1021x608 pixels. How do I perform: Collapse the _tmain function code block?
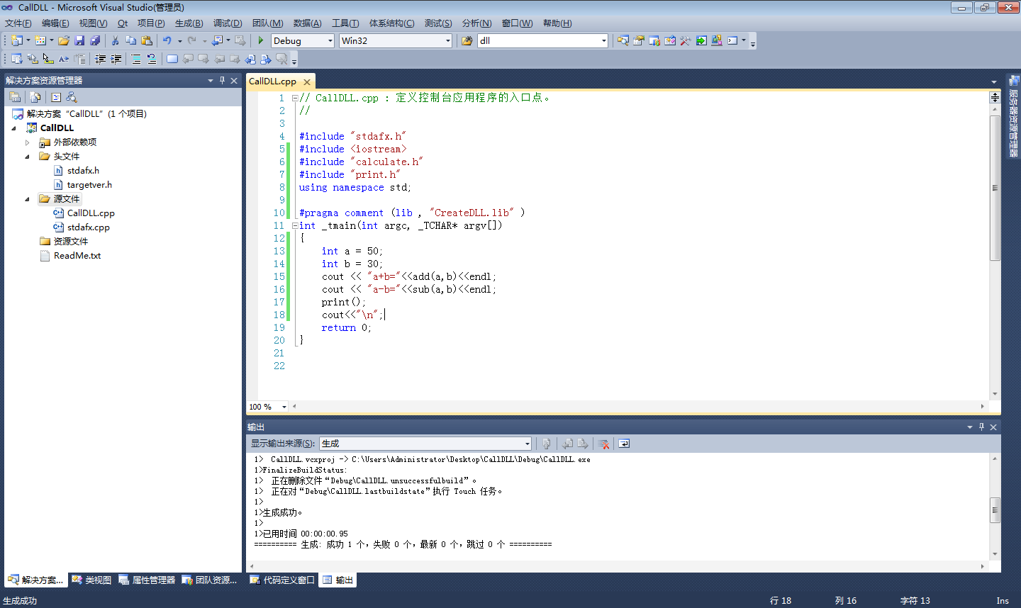[295, 226]
